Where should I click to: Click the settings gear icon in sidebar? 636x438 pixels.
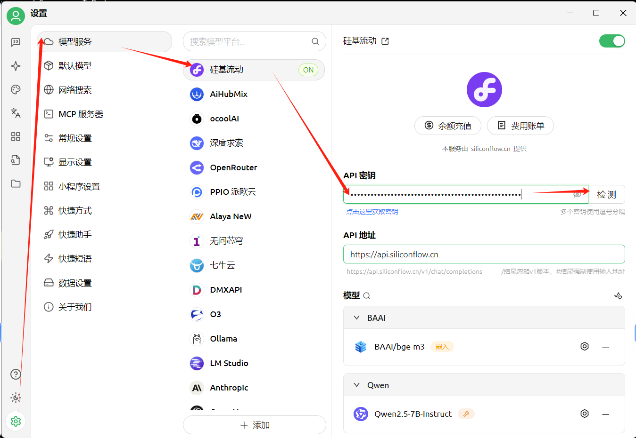coord(16,421)
